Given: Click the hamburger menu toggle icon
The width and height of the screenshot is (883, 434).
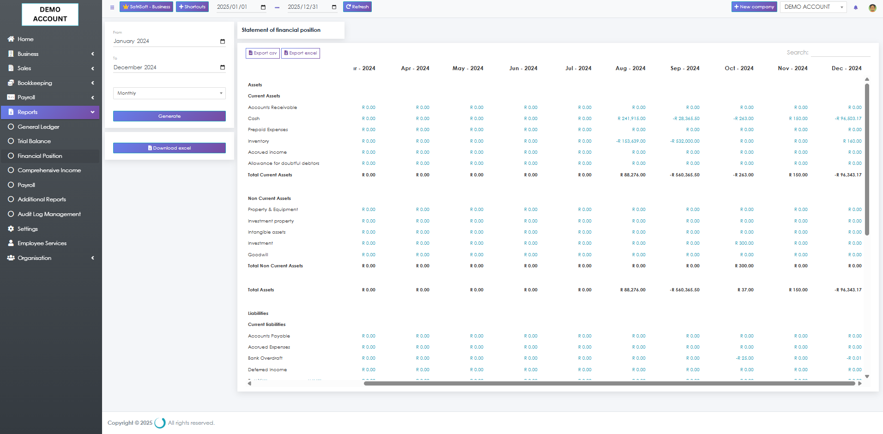Looking at the screenshot, I should tap(112, 7).
